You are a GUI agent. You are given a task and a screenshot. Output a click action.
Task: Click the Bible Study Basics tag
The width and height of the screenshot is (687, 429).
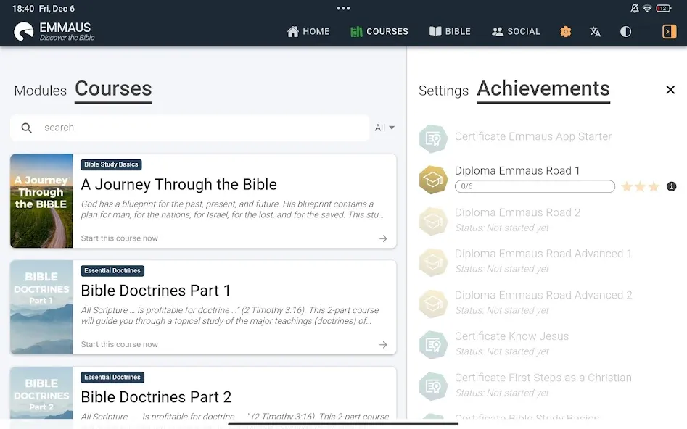[x=111, y=164]
